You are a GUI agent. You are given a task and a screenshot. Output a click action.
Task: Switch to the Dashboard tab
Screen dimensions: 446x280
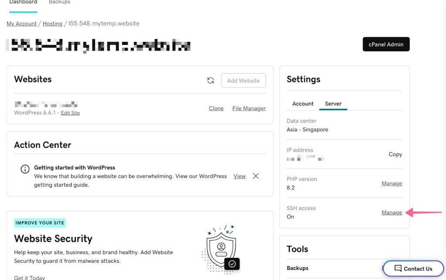point(23,3)
